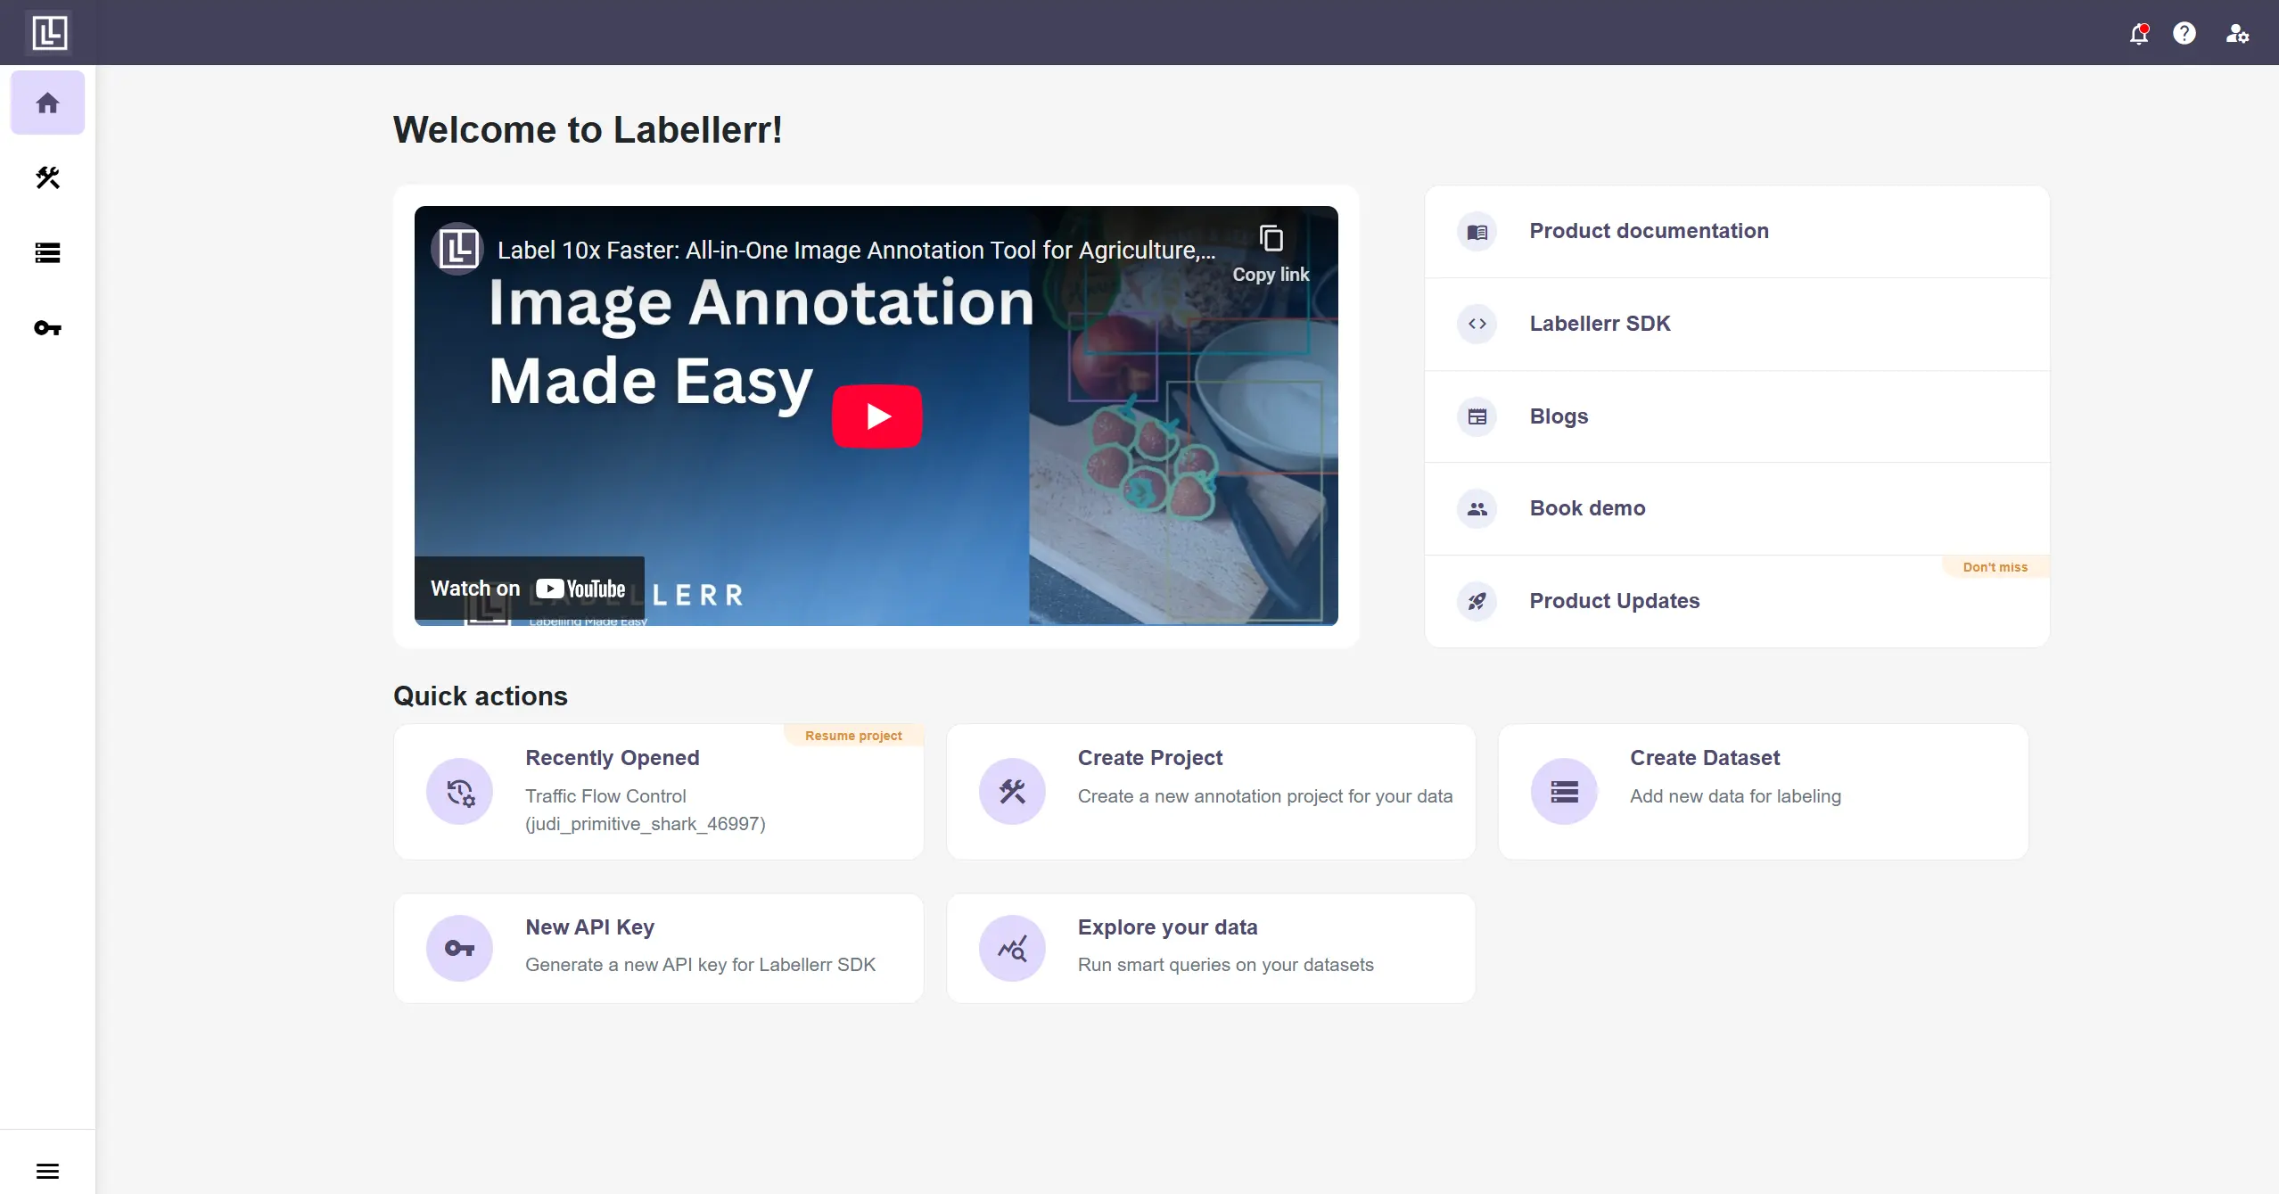Open API key icon in sidebar
The width and height of the screenshot is (2279, 1194).
pyautogui.click(x=48, y=328)
